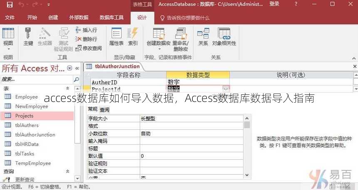
Task: Click 插入行 in the ribbon
Action: (86, 30)
